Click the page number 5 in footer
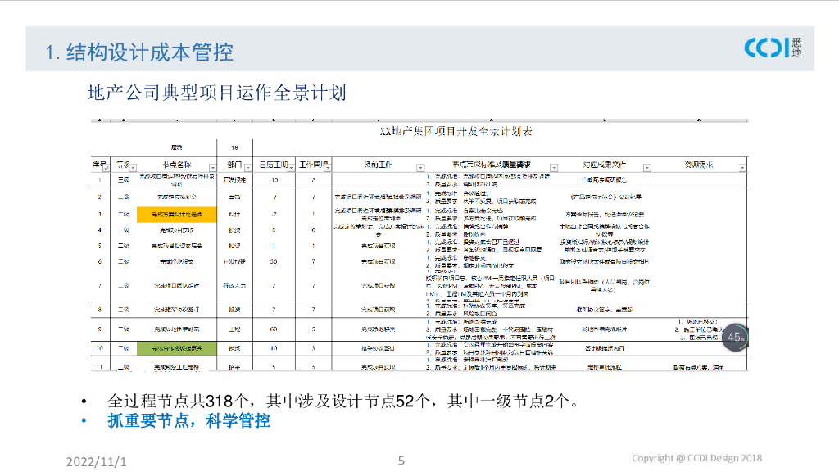 401,461
